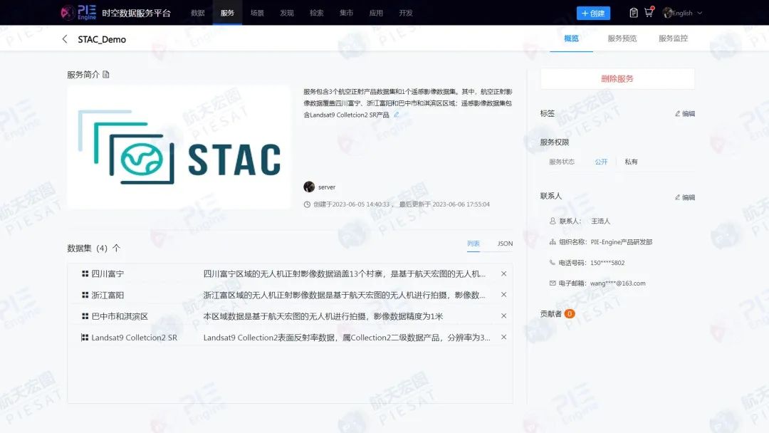Click the 删除服务 button

(x=617, y=78)
